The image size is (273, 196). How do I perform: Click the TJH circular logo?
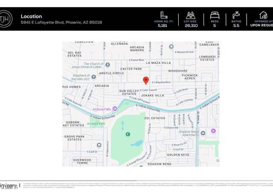click(x=4, y=19)
